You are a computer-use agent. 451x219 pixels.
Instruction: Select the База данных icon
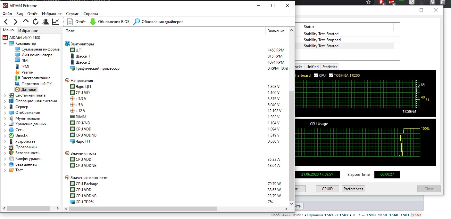(x=11, y=164)
